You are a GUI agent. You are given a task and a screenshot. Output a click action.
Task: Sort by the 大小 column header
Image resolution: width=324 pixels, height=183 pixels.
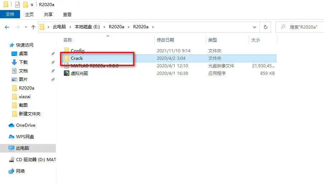click(x=255, y=40)
